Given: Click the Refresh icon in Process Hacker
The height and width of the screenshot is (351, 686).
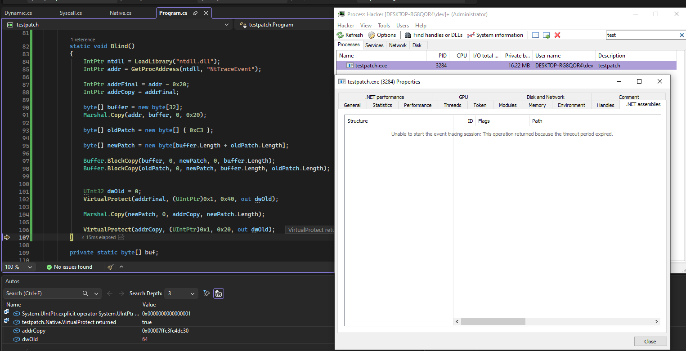Looking at the screenshot, I should click(341, 35).
